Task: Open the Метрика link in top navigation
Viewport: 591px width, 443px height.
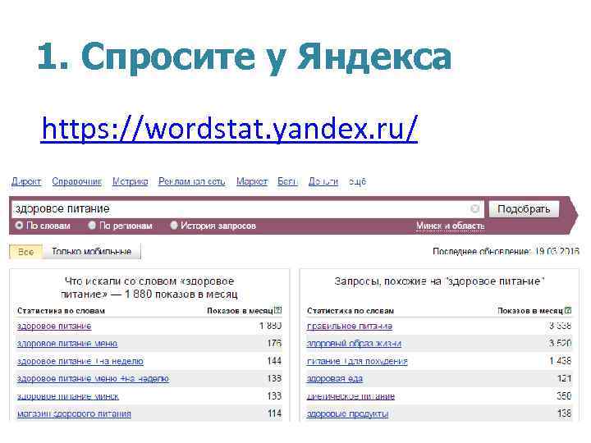Action: coord(130,181)
